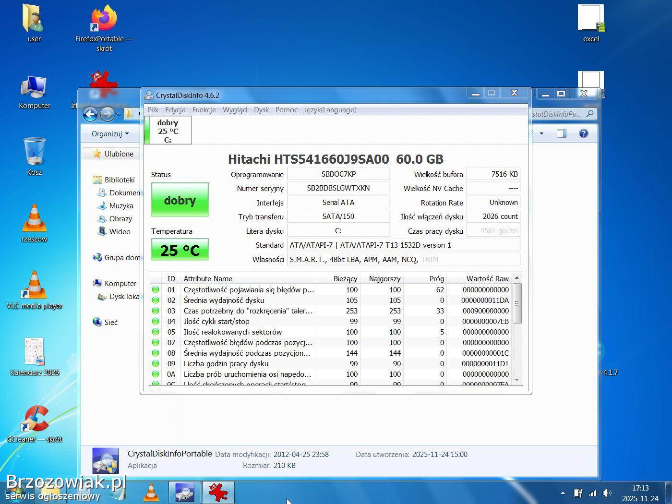Click the speaker volume tray icon
This screenshot has width=672, height=504.
tap(607, 493)
